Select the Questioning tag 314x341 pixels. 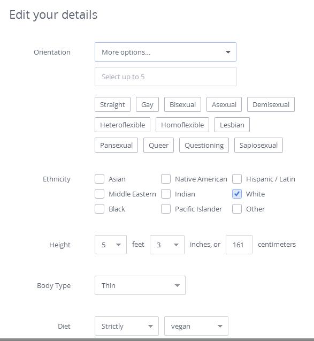coord(204,145)
